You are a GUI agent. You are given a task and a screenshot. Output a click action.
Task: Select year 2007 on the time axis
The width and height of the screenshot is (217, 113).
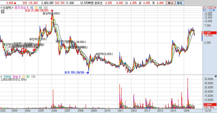[68, 111]
